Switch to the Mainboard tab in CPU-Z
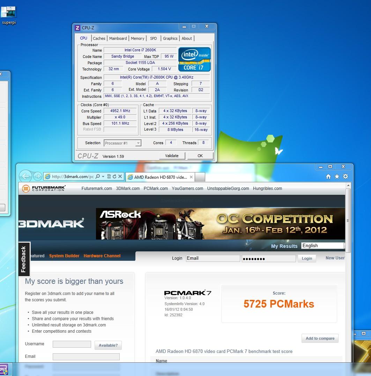The height and width of the screenshot is (376, 371). [x=118, y=38]
